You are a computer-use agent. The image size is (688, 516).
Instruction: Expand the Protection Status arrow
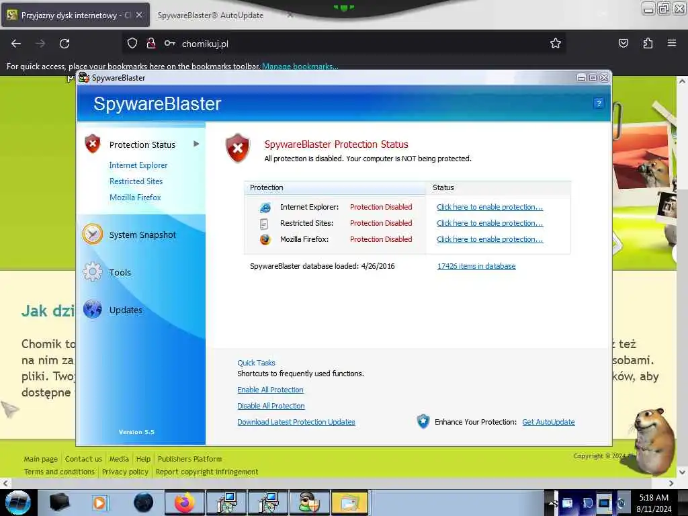pyautogui.click(x=196, y=144)
